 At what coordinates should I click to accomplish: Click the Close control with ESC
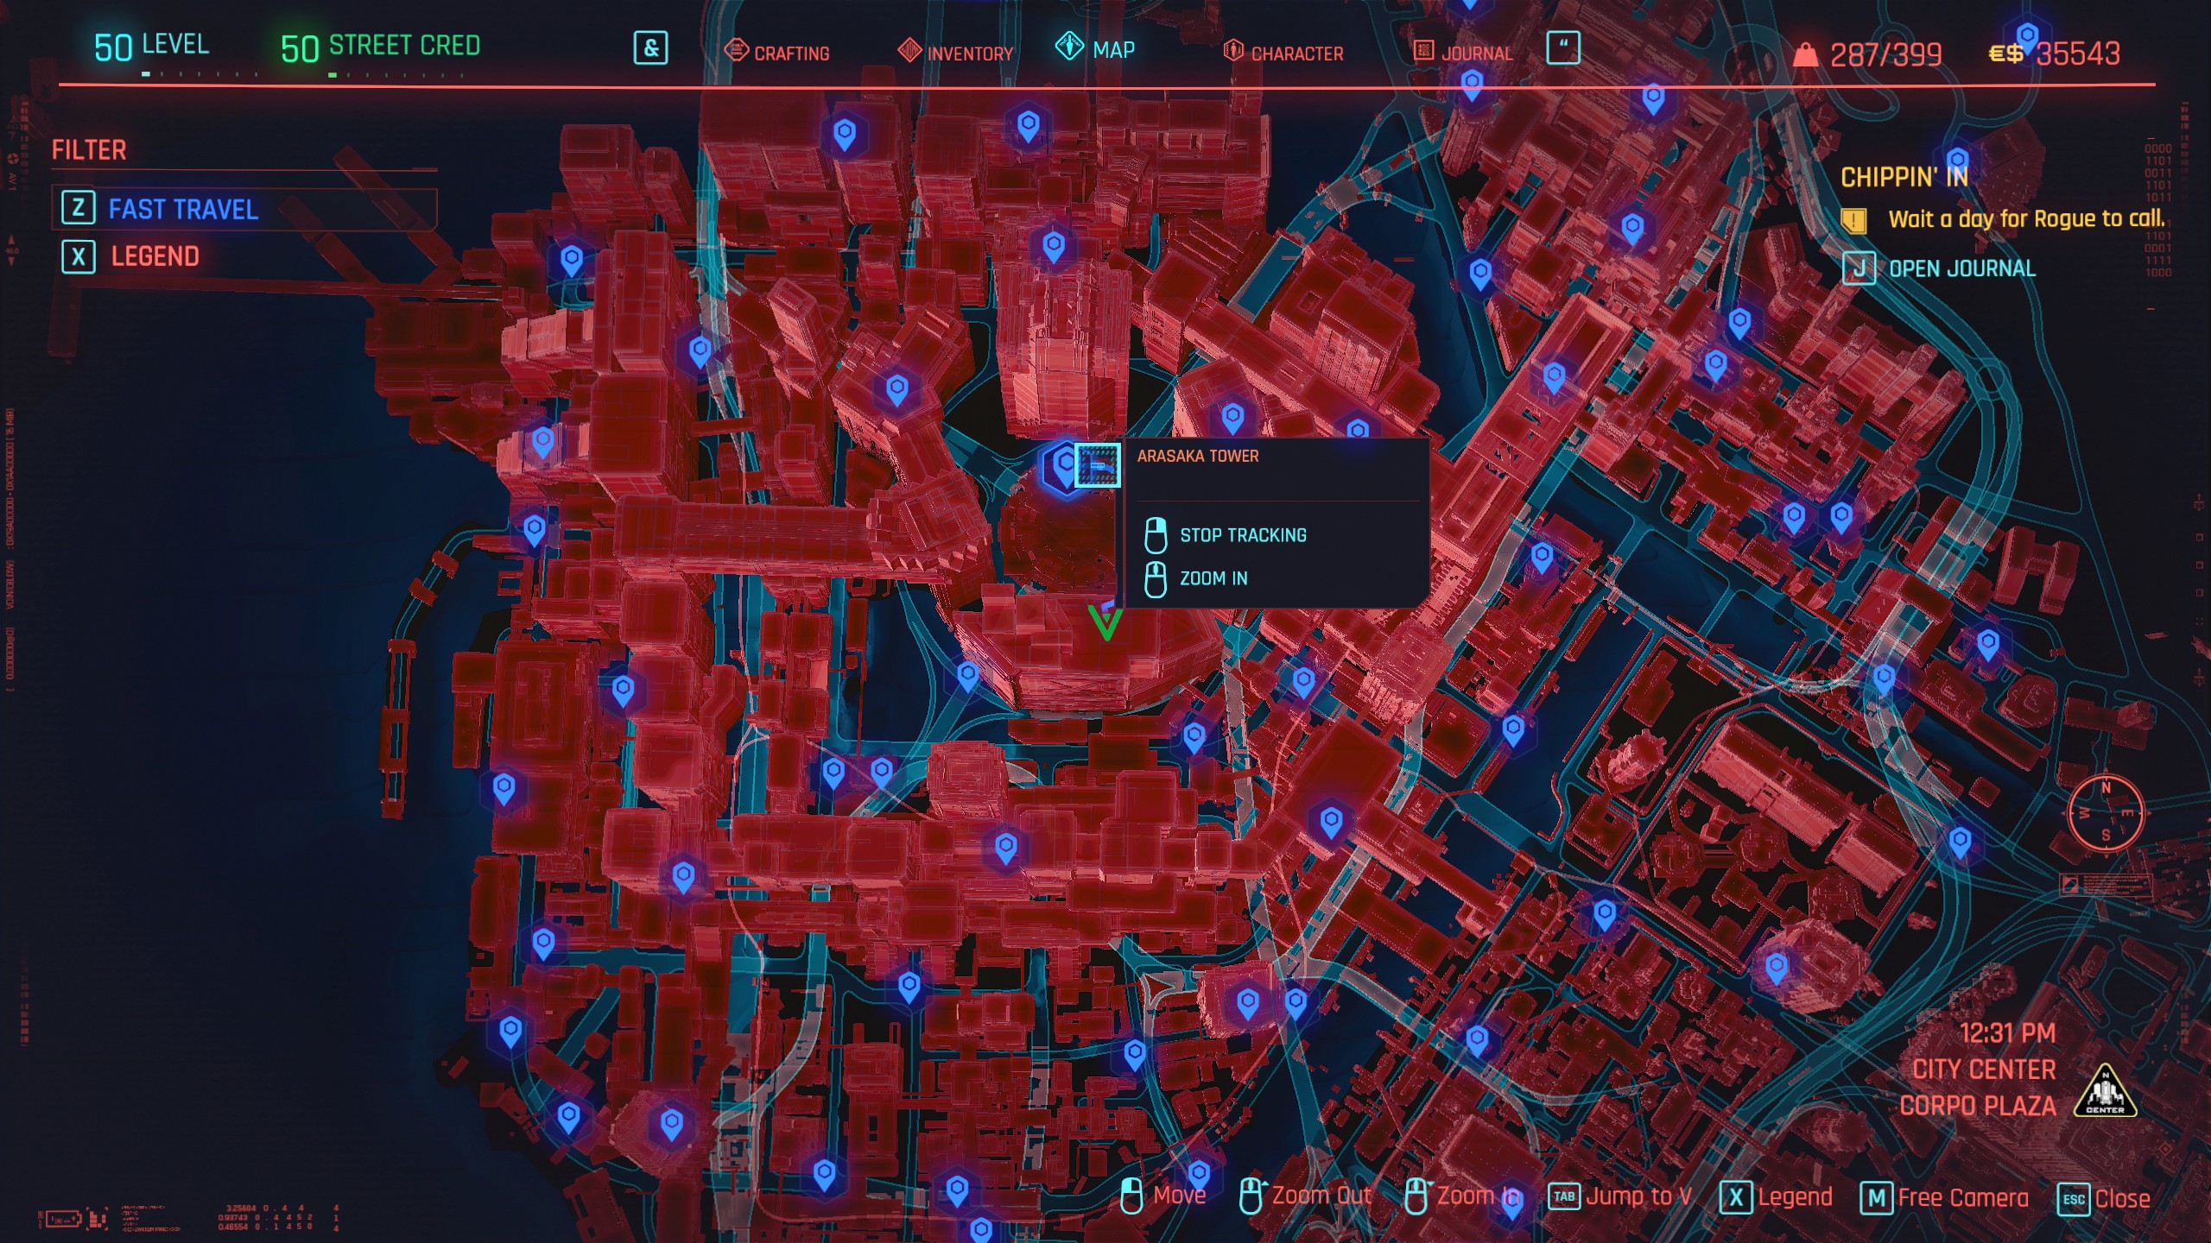(2104, 1198)
